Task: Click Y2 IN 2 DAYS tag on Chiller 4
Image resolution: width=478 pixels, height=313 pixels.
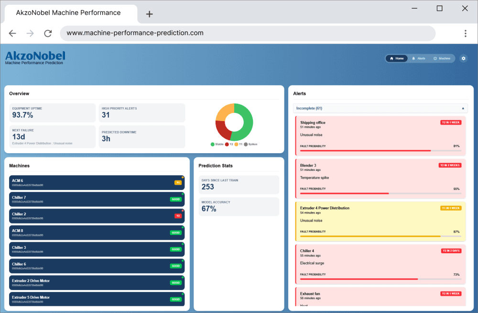Action: coord(451,251)
